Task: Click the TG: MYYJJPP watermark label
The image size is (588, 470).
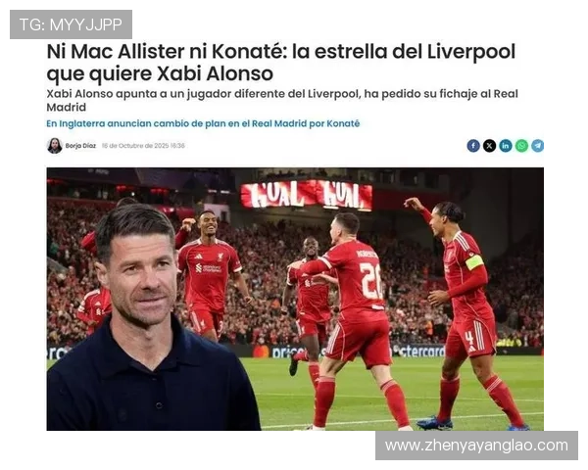Action: (71, 24)
